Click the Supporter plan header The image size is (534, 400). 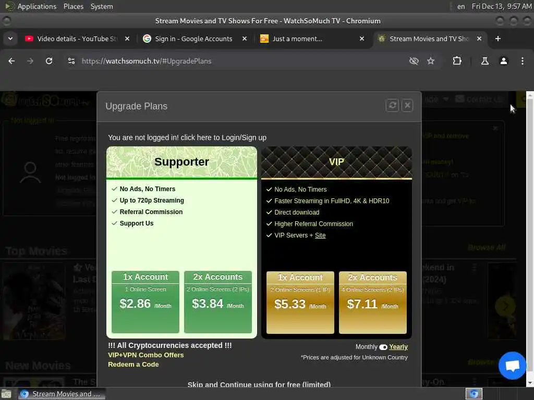[181, 162]
